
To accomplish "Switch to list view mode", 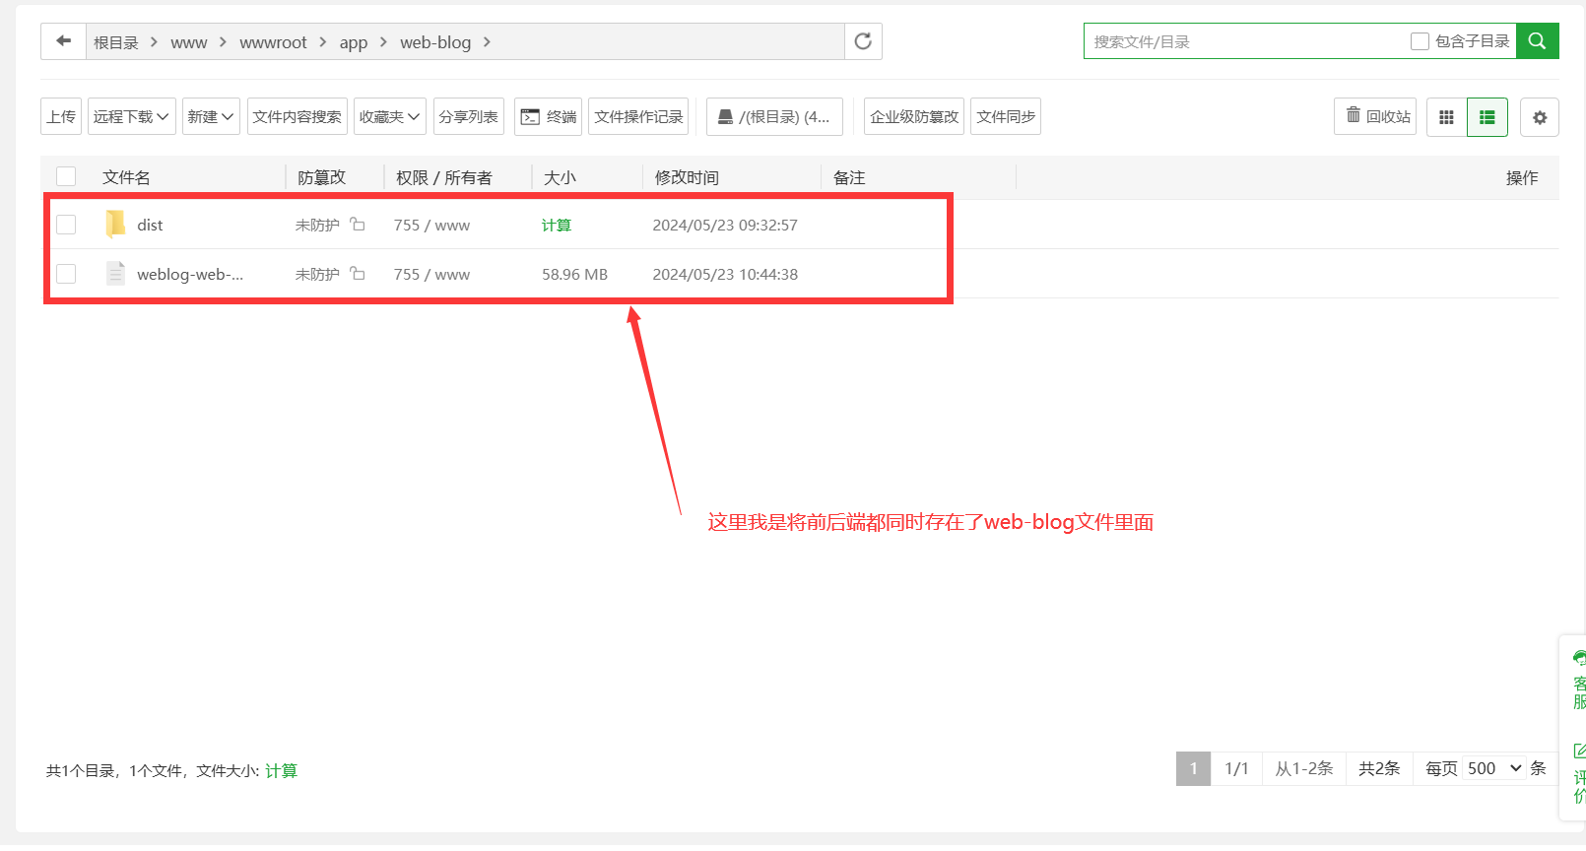I will pyautogui.click(x=1487, y=117).
